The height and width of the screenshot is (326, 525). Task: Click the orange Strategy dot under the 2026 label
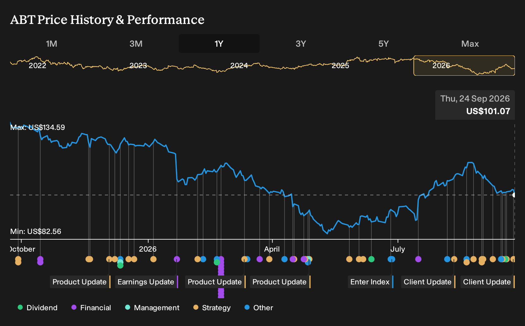coord(153,259)
